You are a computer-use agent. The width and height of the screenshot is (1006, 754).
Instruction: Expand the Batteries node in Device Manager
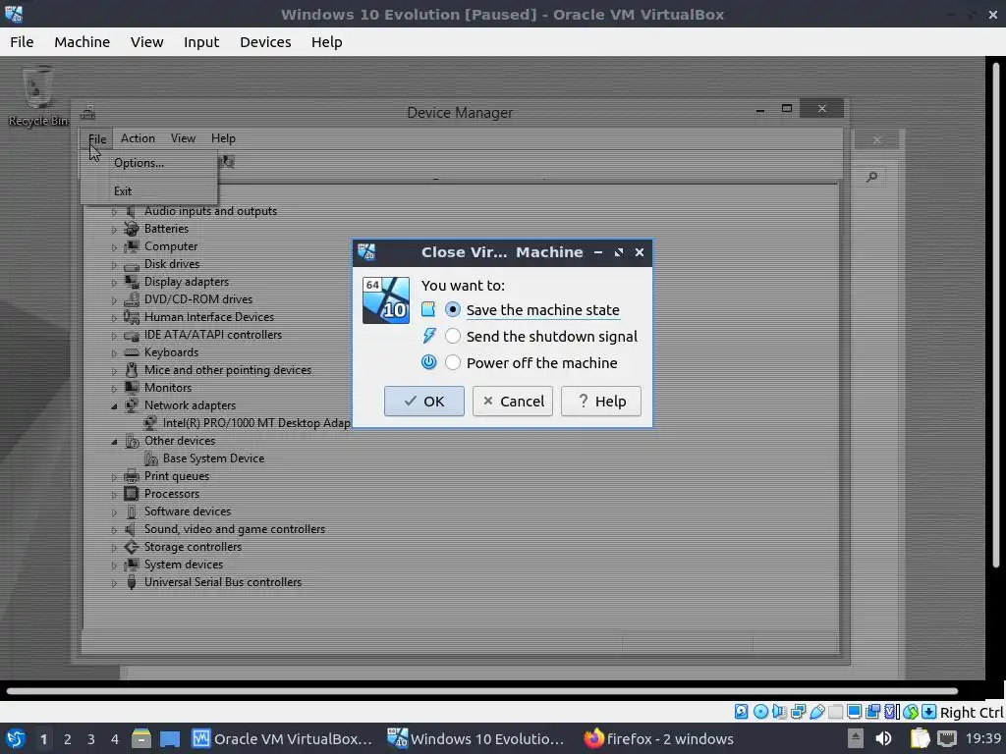114,229
